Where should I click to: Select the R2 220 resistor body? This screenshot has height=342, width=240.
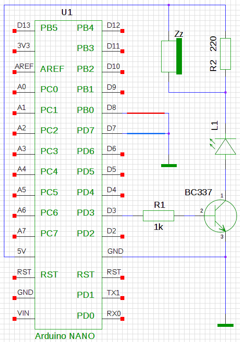[225, 54]
